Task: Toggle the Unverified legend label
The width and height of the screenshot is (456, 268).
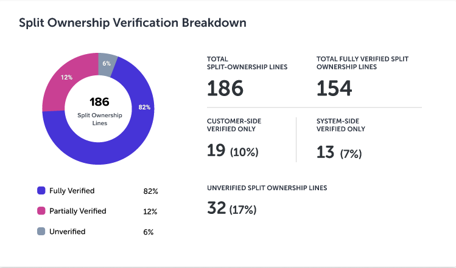Action: pos(68,232)
